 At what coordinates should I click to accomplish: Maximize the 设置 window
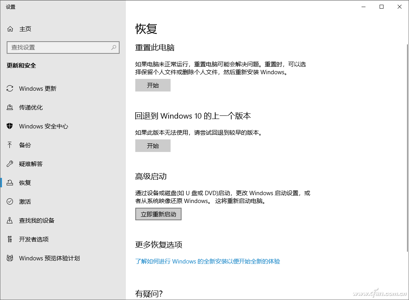tap(382, 7)
